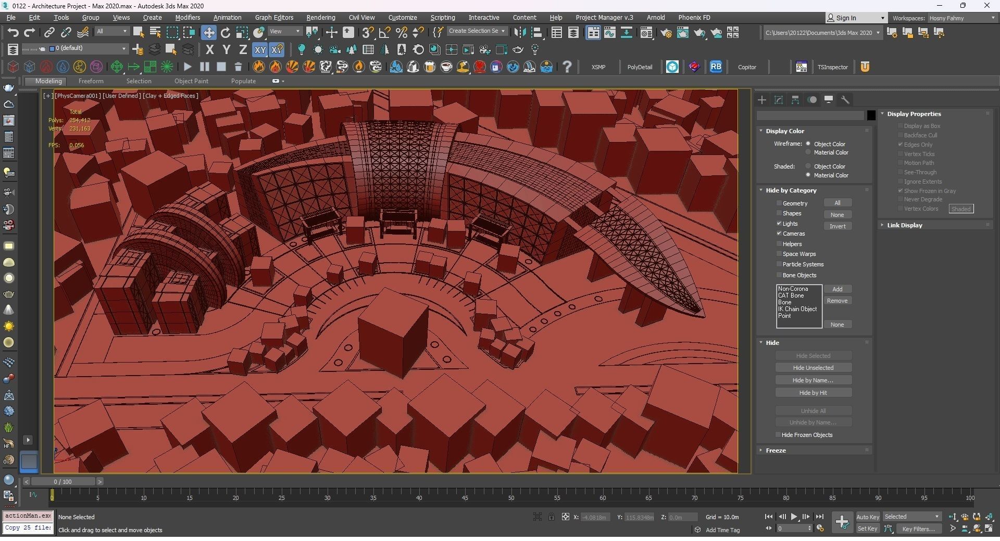This screenshot has height=541, width=1000.
Task: Collapse the Display Color rollout
Action: click(785, 131)
